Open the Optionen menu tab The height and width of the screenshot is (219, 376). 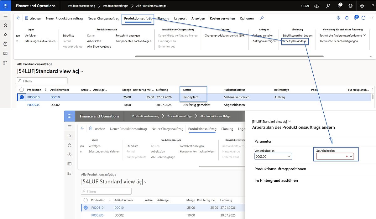coord(247,18)
